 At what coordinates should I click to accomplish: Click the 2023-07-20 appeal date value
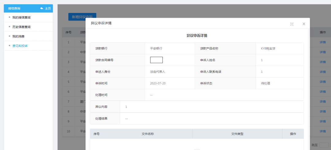[x=158, y=83]
